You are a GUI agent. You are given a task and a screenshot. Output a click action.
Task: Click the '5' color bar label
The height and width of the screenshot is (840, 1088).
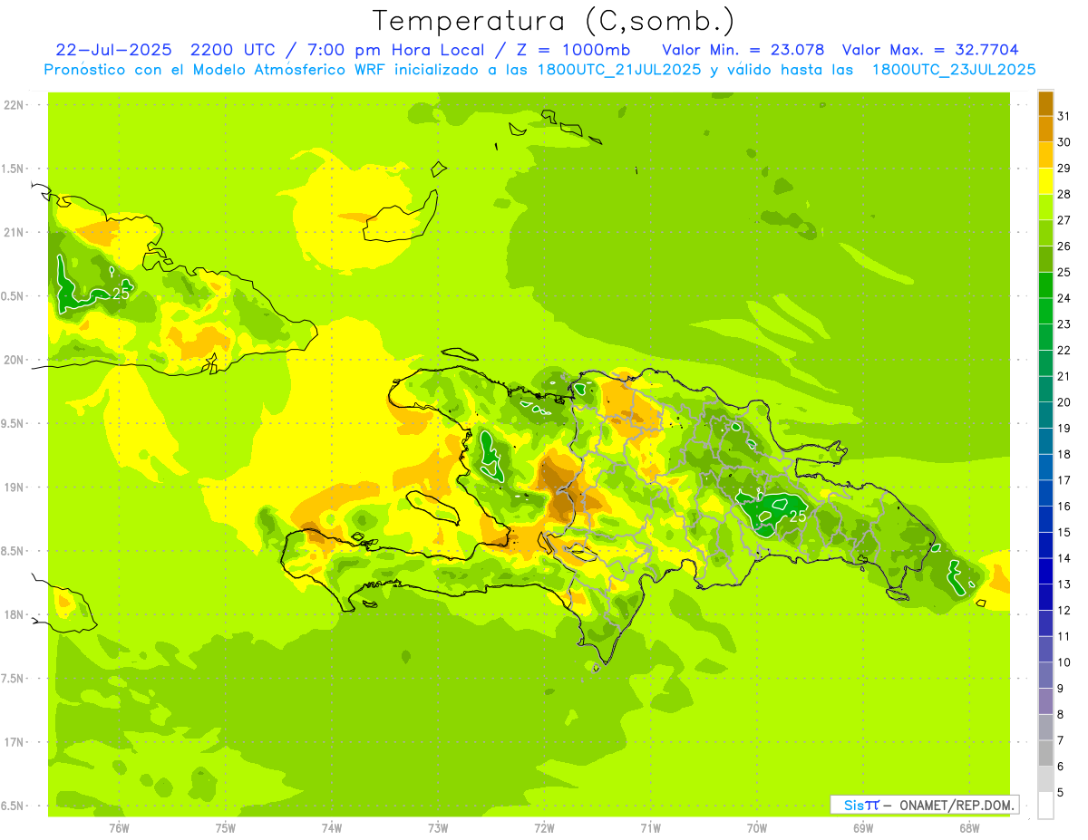tap(1061, 792)
